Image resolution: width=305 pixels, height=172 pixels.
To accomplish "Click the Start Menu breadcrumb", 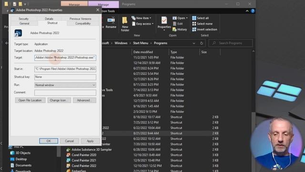I will tap(141, 43).
